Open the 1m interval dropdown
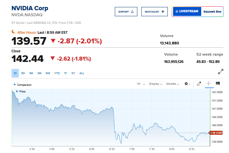Image resolution: width=229 pixels, height=153 pixels. pos(141,84)
